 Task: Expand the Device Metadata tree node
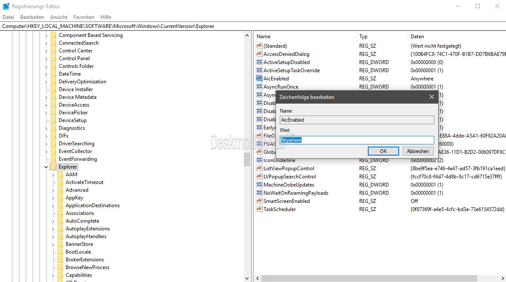click(x=46, y=97)
